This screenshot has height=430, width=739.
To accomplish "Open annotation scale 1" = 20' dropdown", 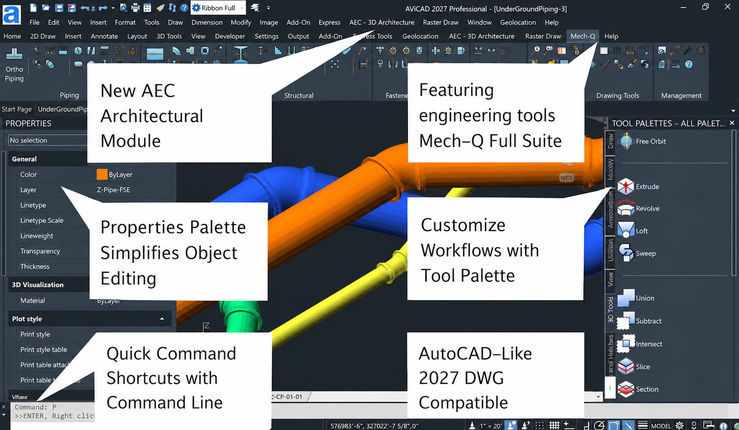I will (x=491, y=426).
